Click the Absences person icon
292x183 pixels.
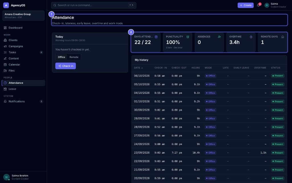click(219, 37)
